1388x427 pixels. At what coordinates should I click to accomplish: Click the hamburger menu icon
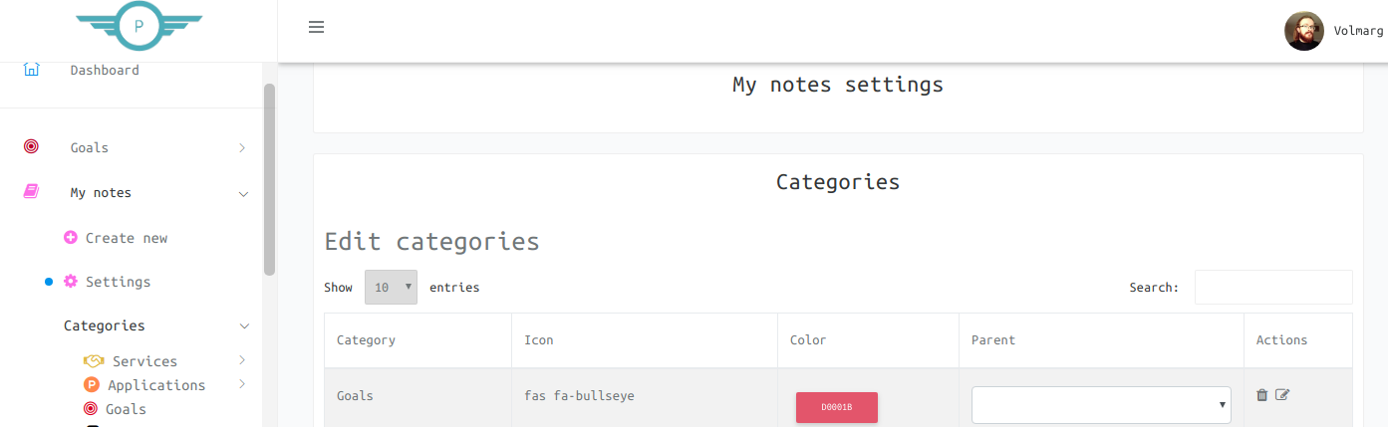tap(317, 28)
